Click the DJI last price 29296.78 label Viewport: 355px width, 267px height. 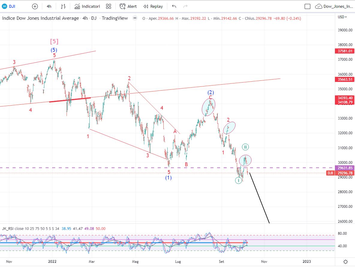(x=345, y=173)
